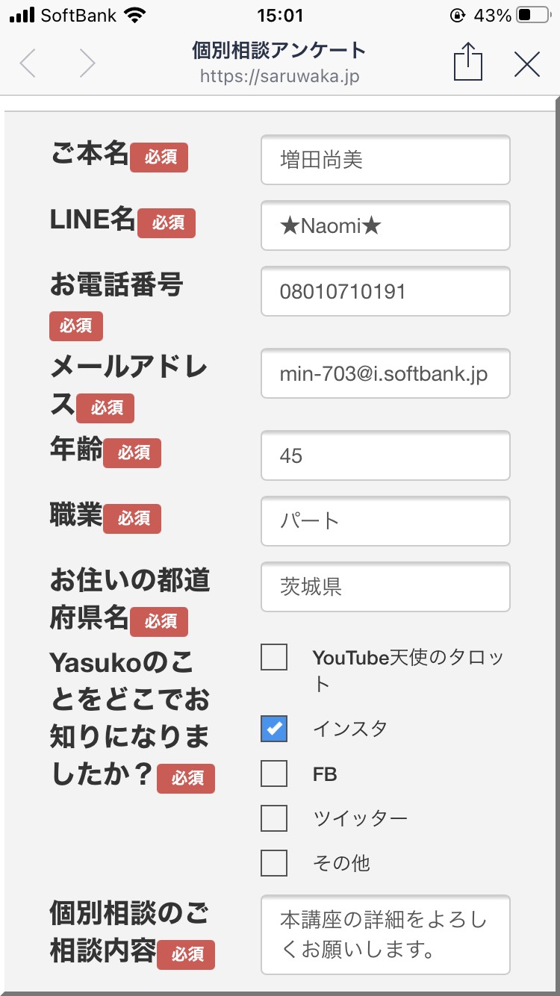
Task: Tap the saruwaka.jp URL text
Action: tap(279, 76)
